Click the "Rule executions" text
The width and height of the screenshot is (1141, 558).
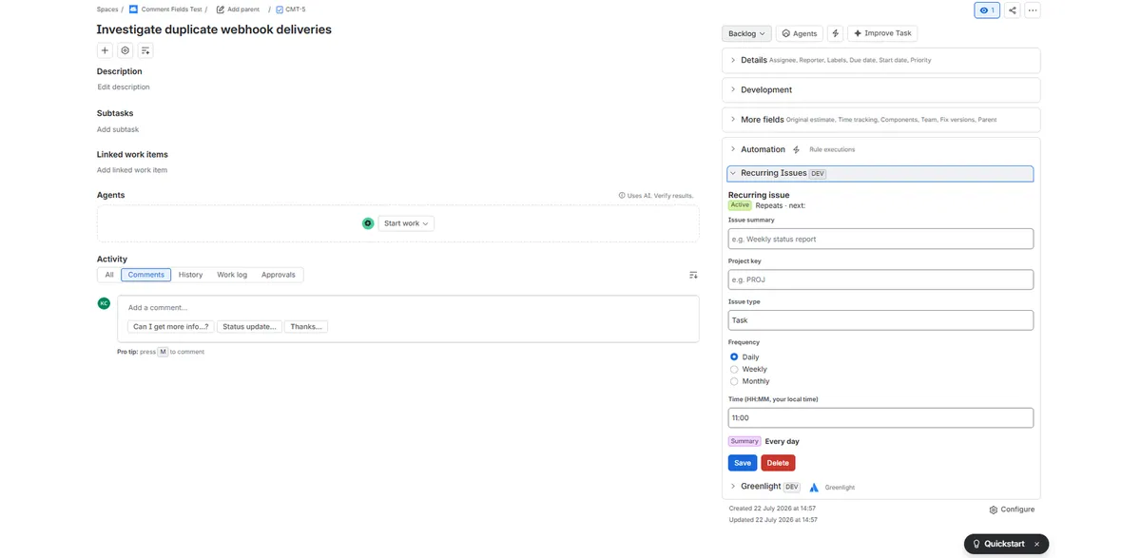click(x=832, y=149)
